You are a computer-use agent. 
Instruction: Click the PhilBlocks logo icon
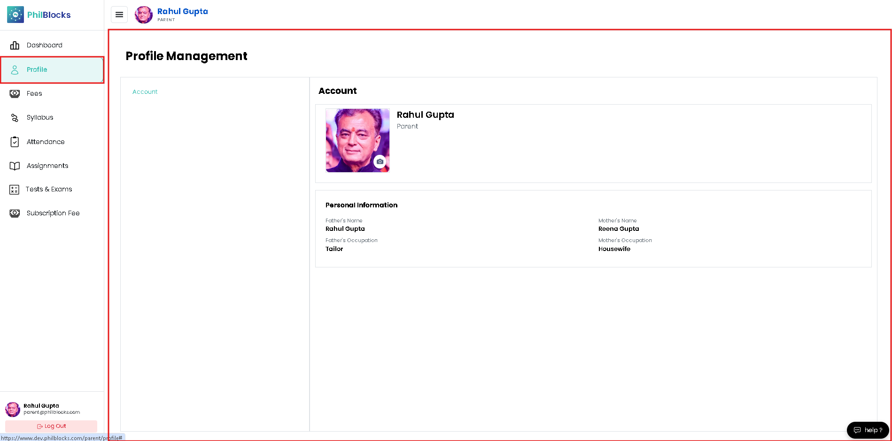pyautogui.click(x=16, y=15)
